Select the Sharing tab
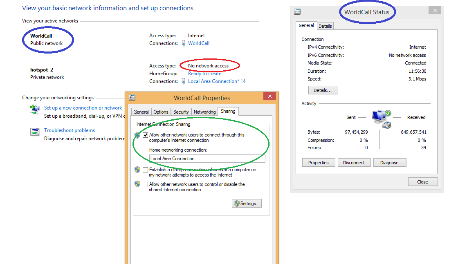 click(x=228, y=111)
